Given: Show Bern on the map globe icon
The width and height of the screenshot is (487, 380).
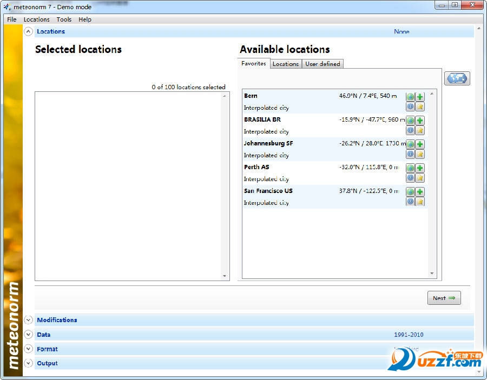Looking at the screenshot, I should [x=410, y=97].
